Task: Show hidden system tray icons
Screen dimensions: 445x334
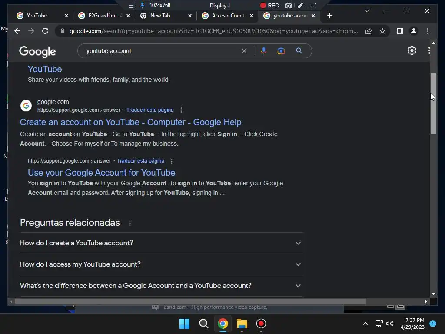Action: click(365, 324)
